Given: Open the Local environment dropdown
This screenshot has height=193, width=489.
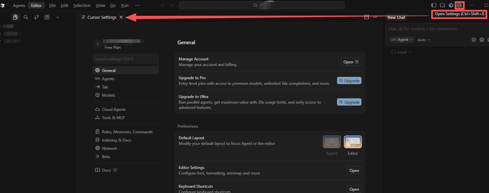Looking at the screenshot, I should tap(401, 52).
